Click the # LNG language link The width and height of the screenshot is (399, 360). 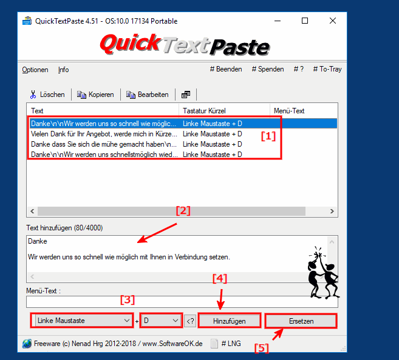231,344
